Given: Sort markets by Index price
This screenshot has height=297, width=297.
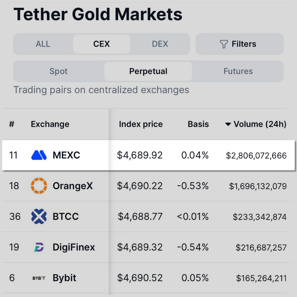Looking at the screenshot, I should (140, 124).
